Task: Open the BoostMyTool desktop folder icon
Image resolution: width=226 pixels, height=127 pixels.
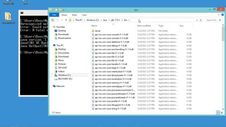Action: pos(8,18)
